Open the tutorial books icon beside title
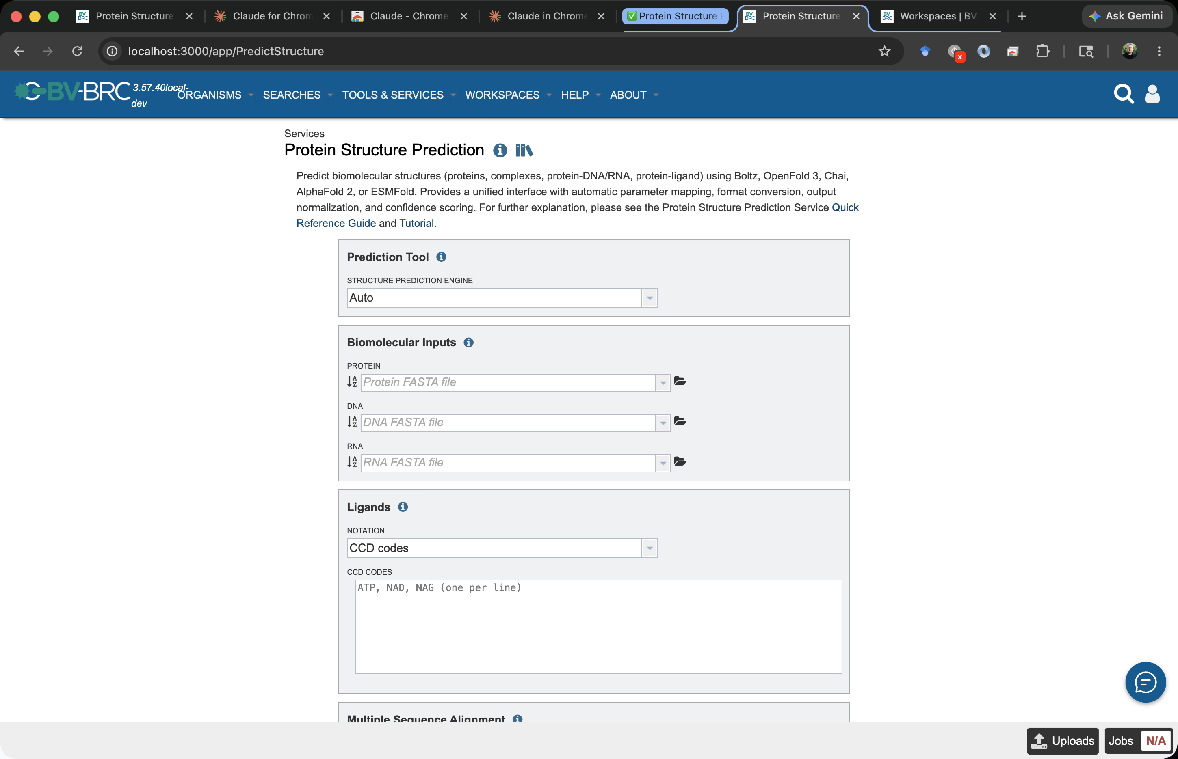Screen dimensions: 1178x759 [x=524, y=150]
